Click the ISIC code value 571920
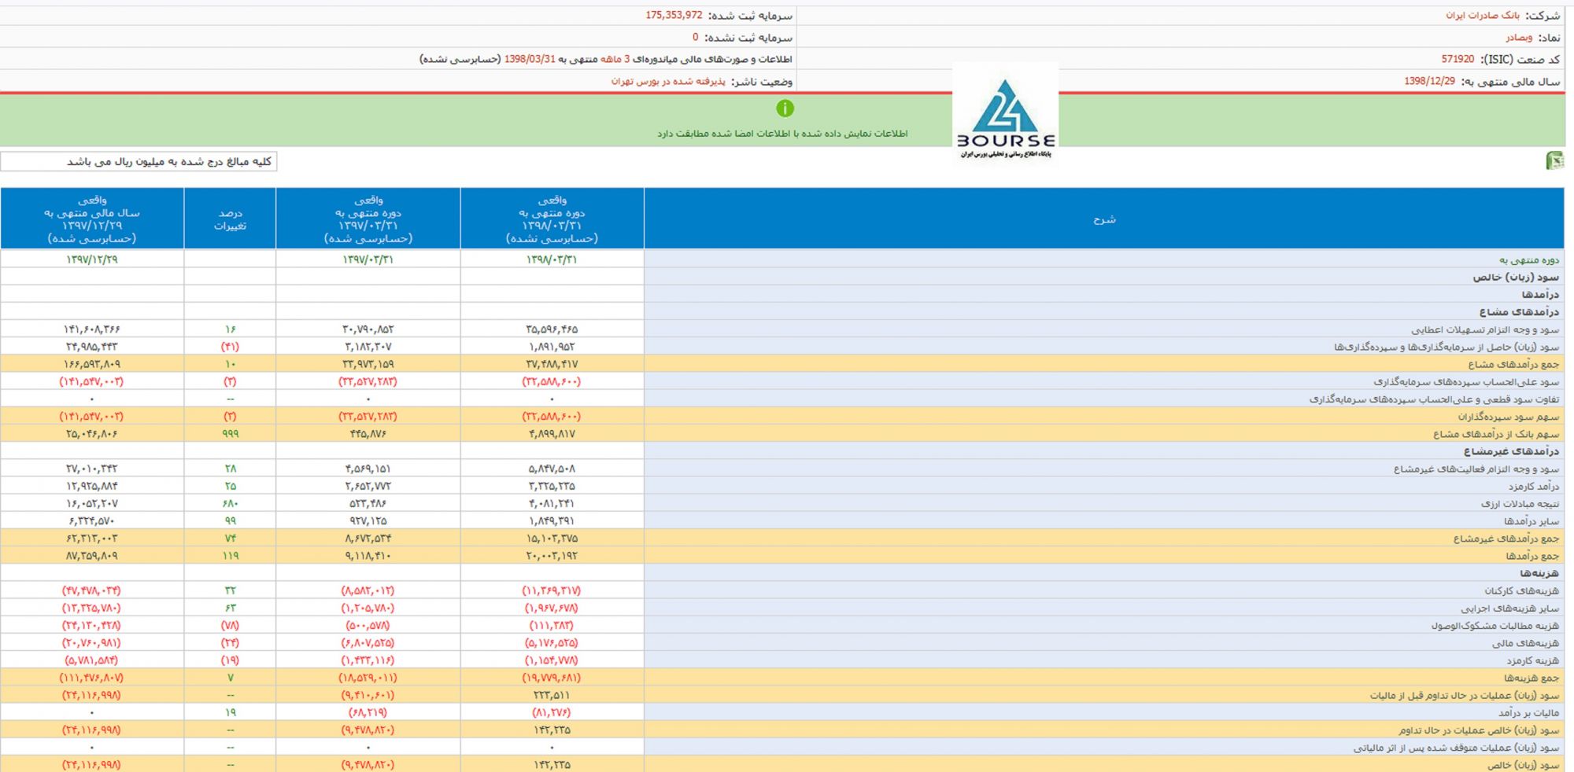The height and width of the screenshot is (772, 1574). [x=1458, y=60]
